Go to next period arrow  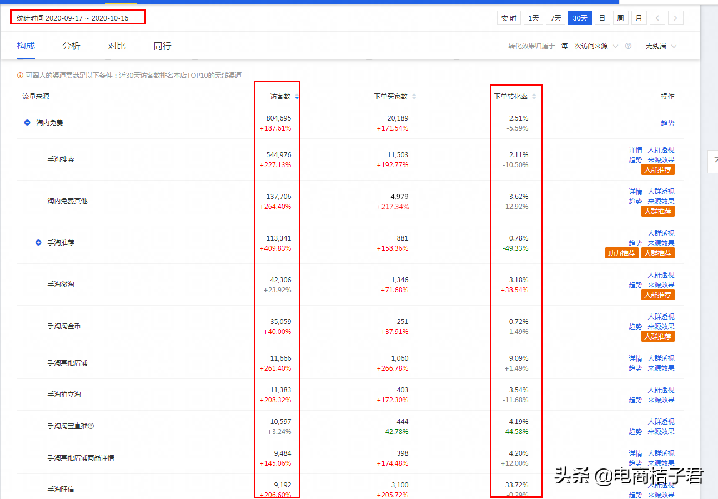(675, 18)
